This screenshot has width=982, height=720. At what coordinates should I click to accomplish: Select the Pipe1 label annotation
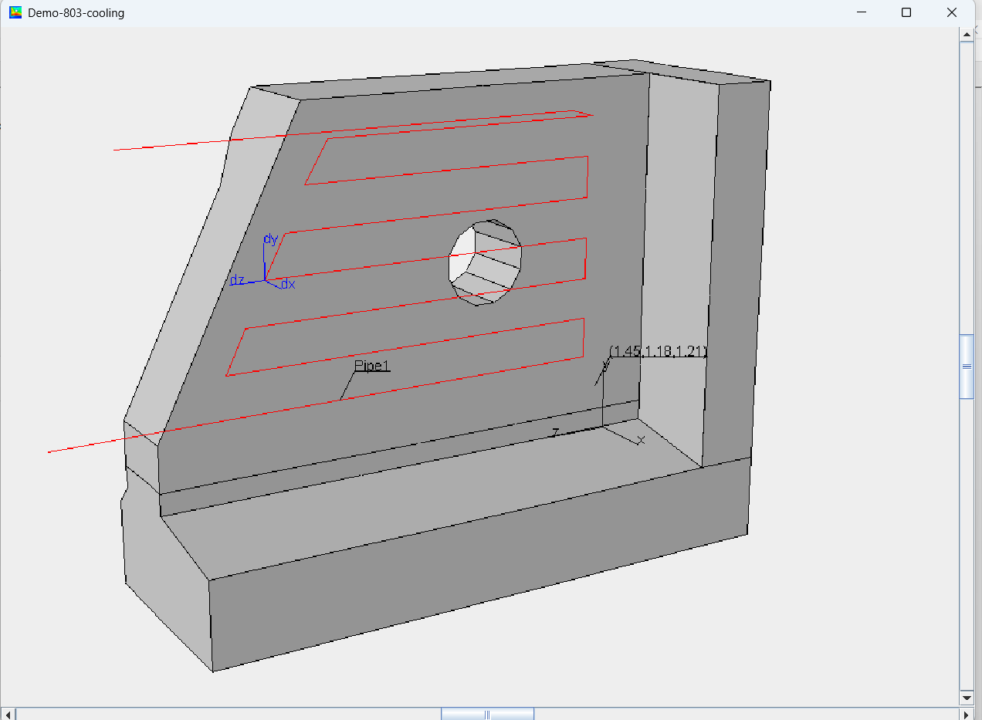(x=373, y=365)
